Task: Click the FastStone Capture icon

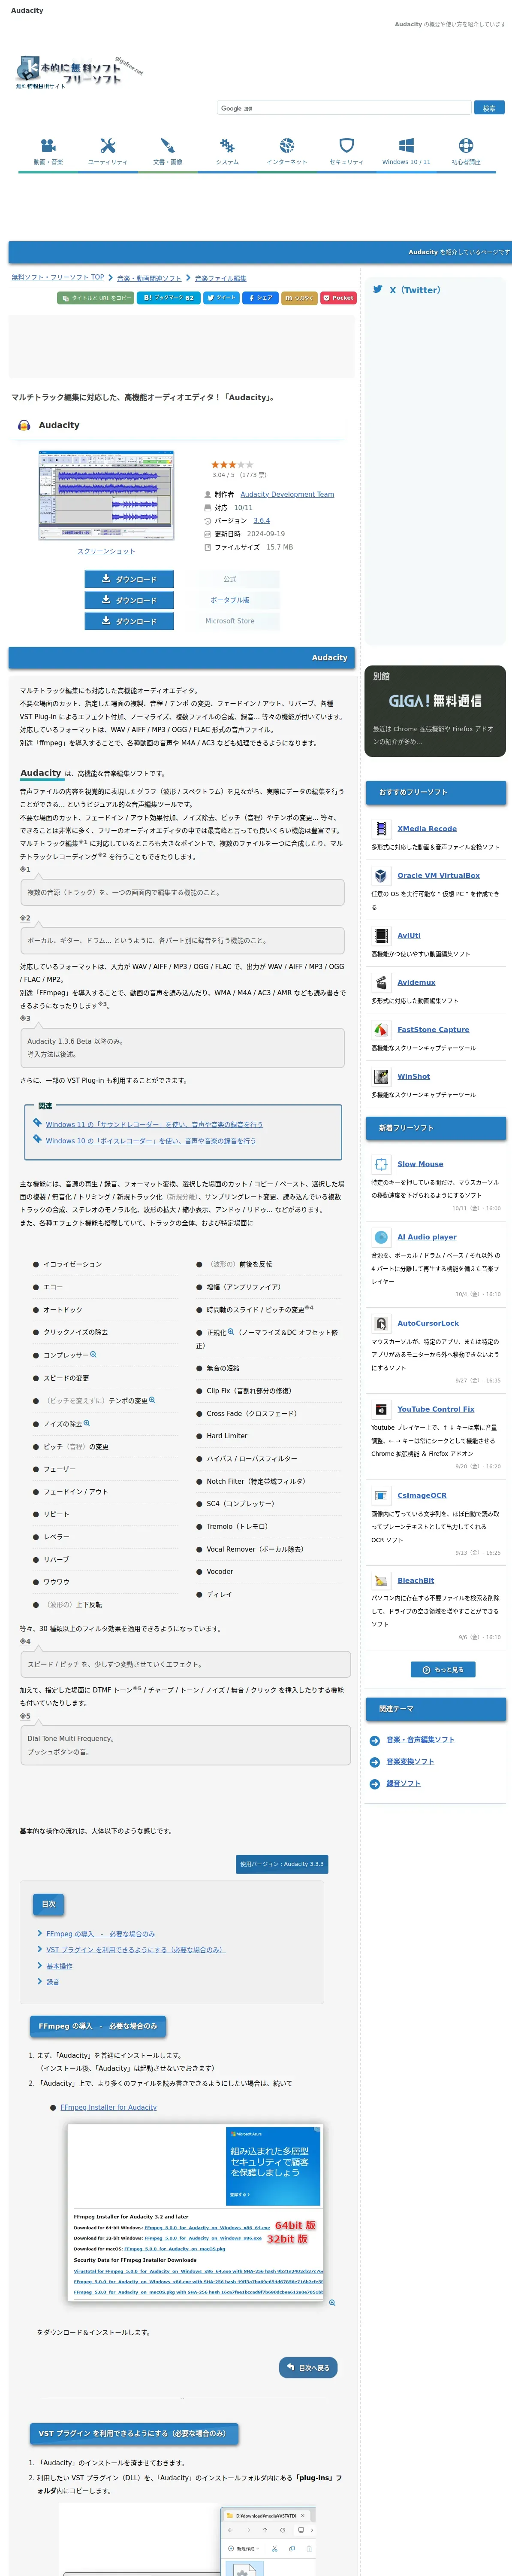Action: [x=380, y=1029]
